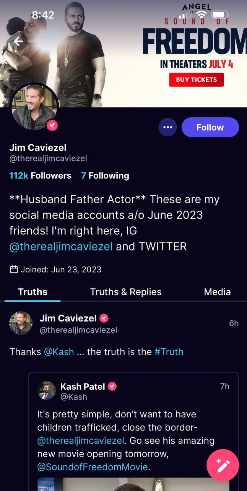Open the Media tab
This screenshot has height=491, width=247.
pyautogui.click(x=217, y=292)
